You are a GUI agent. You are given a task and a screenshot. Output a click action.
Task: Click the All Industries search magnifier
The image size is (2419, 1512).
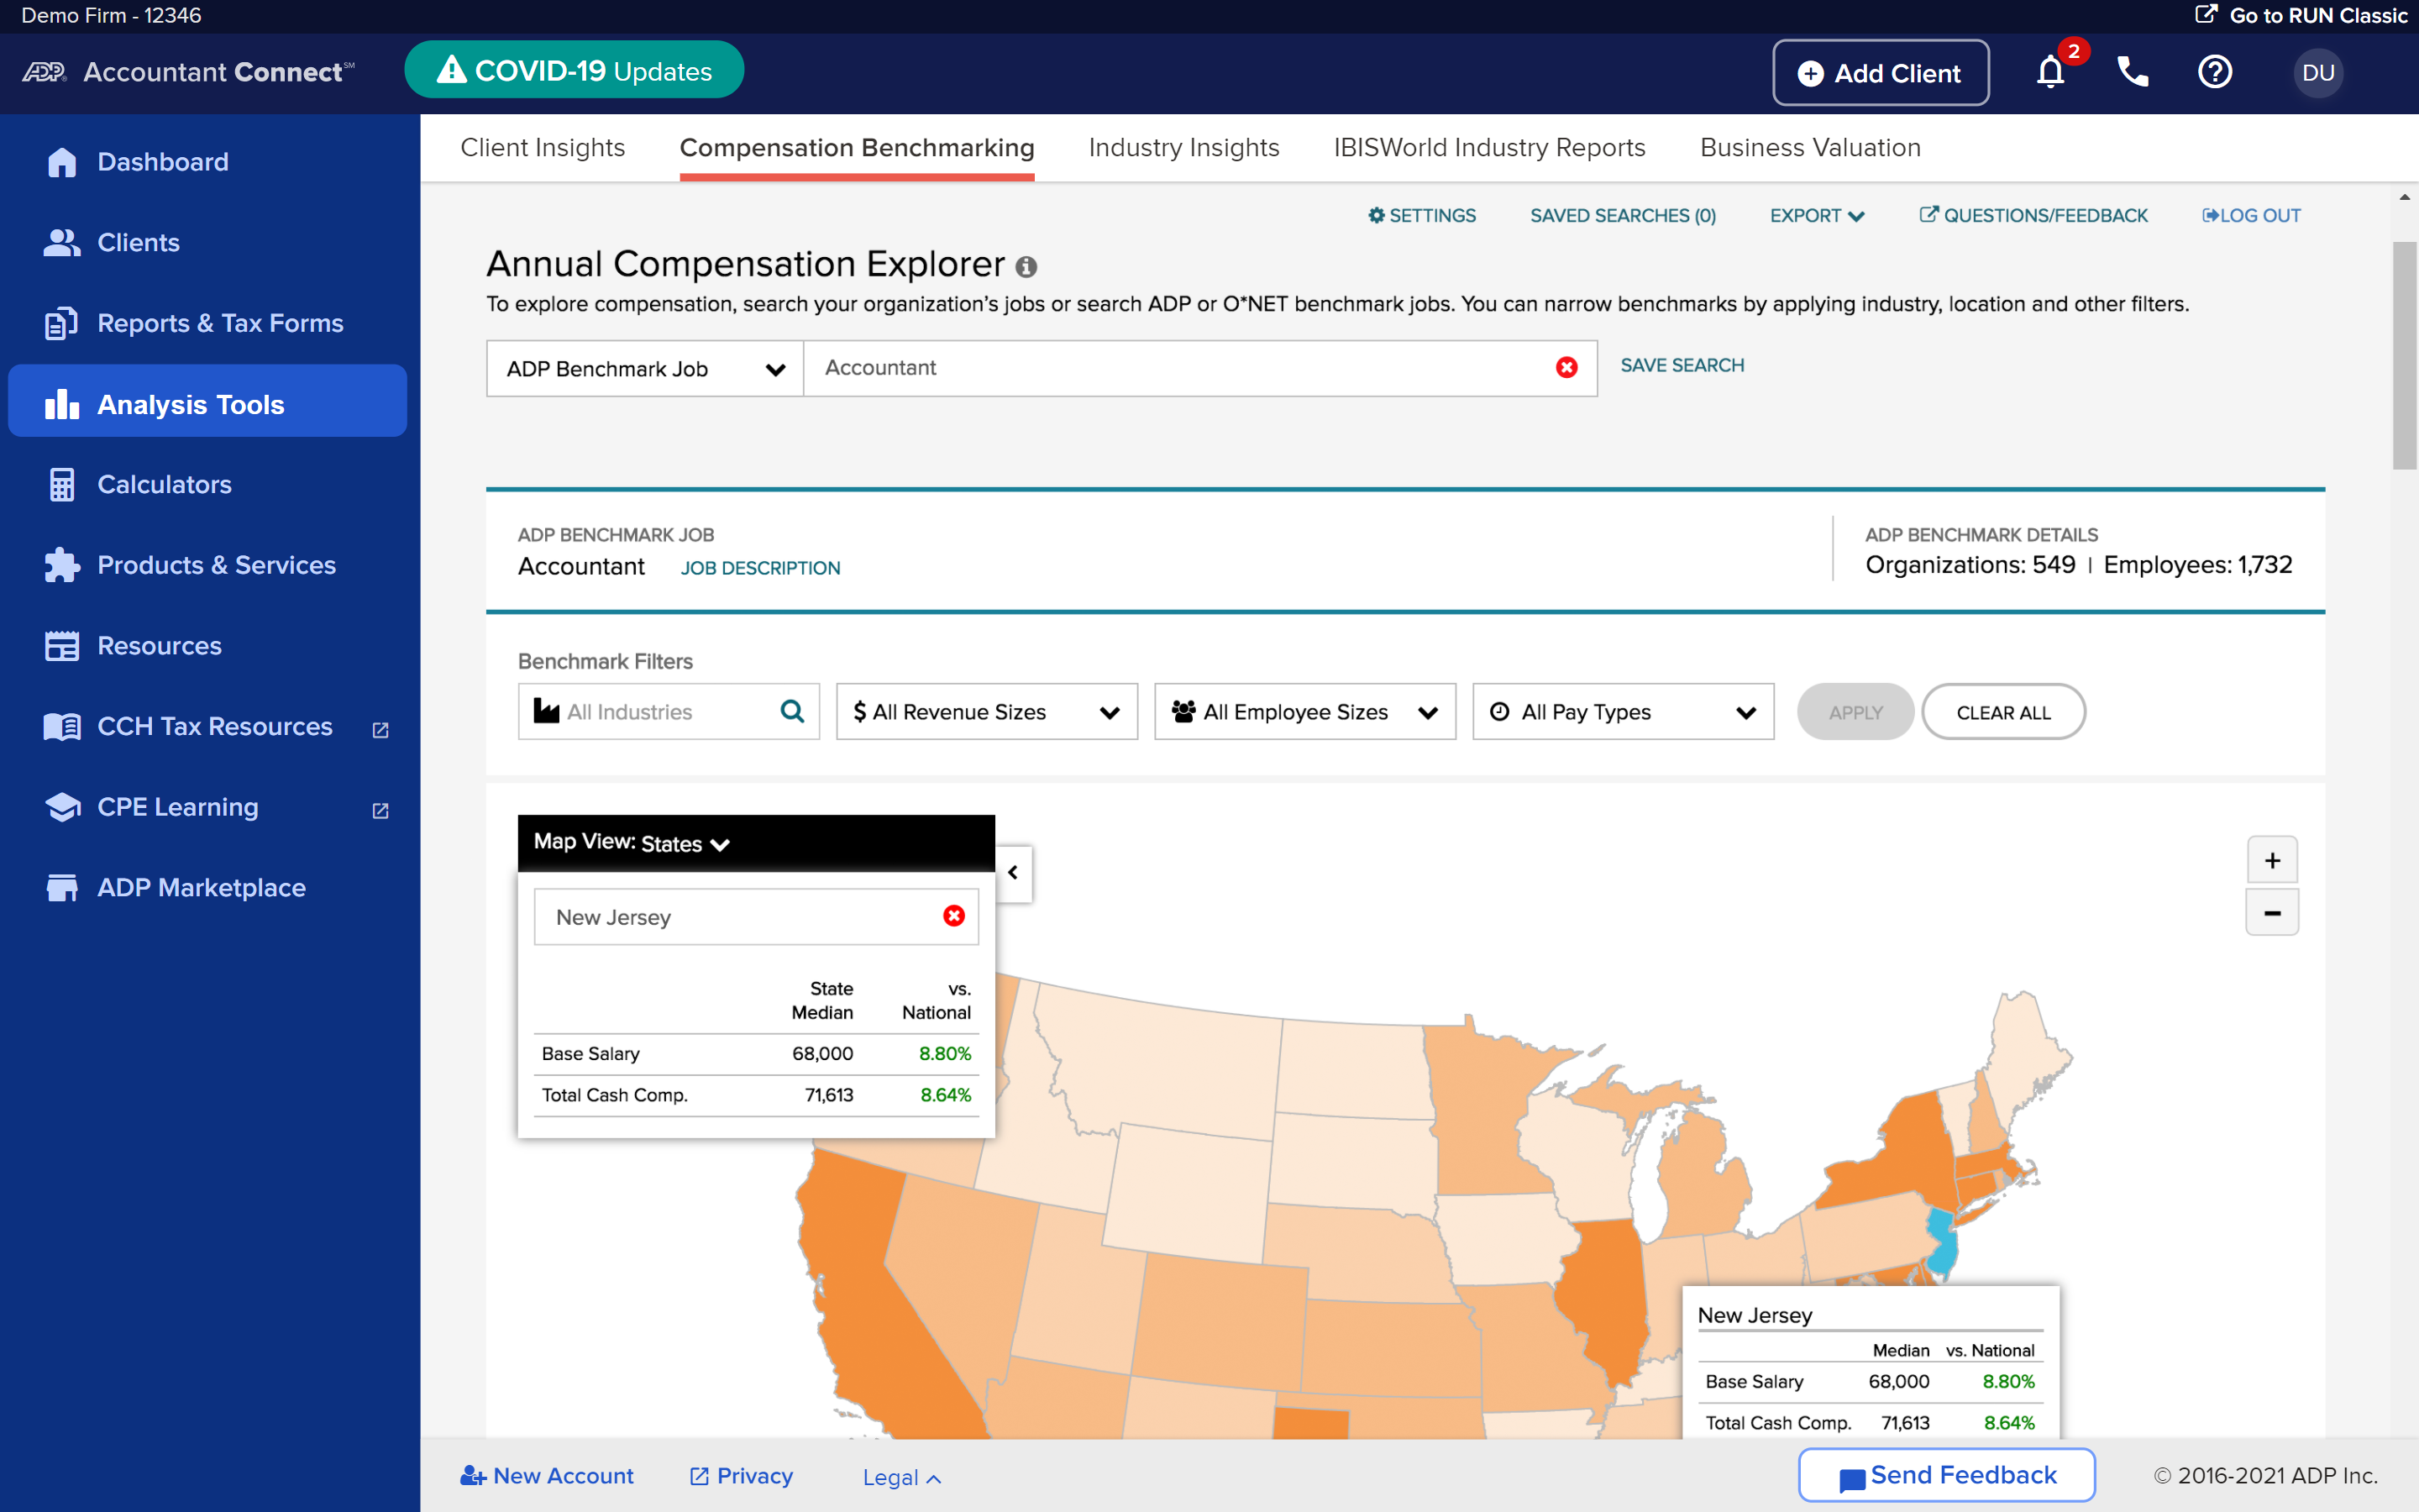pyautogui.click(x=792, y=711)
